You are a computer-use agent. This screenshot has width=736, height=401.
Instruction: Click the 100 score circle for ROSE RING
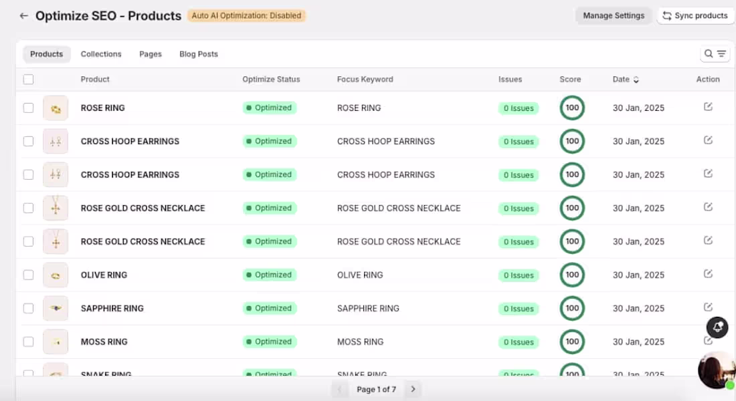pos(572,108)
